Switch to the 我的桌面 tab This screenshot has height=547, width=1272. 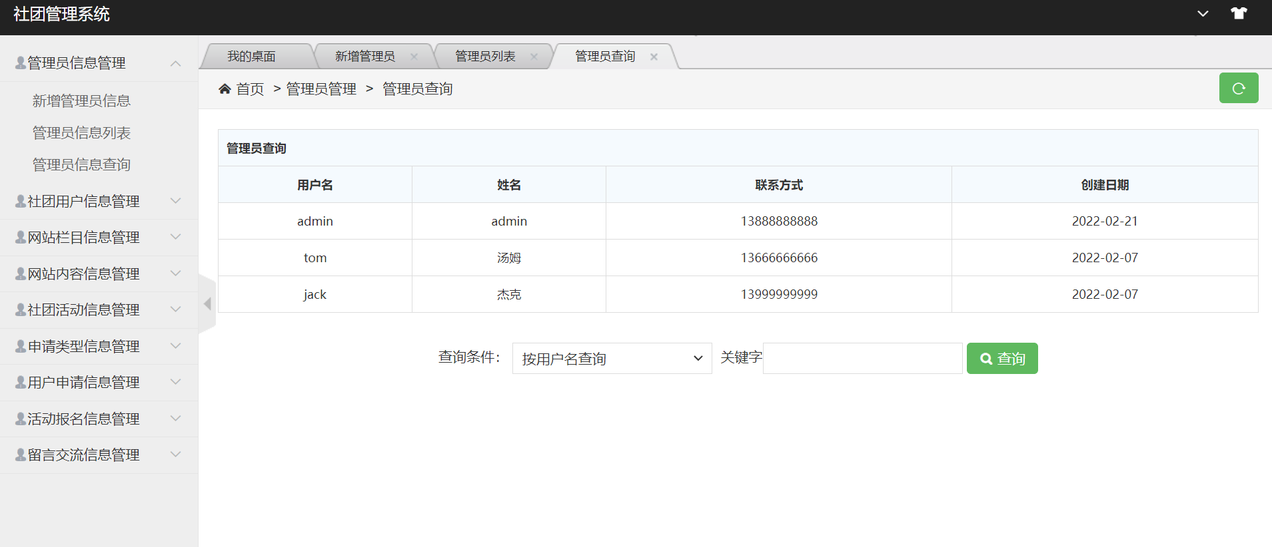[x=252, y=57]
